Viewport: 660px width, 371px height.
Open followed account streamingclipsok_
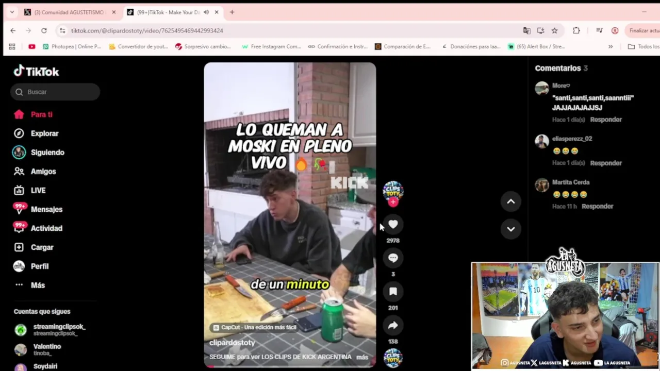[x=49, y=330]
